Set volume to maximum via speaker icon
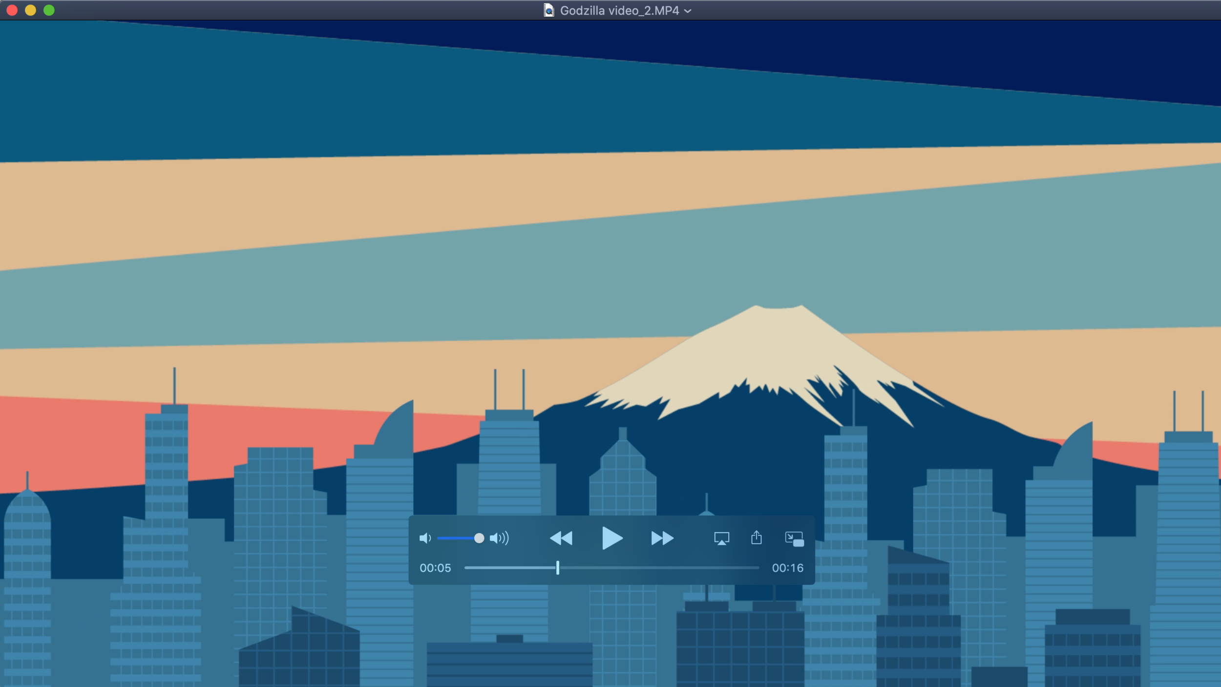Image resolution: width=1221 pixels, height=687 pixels. pos(501,538)
